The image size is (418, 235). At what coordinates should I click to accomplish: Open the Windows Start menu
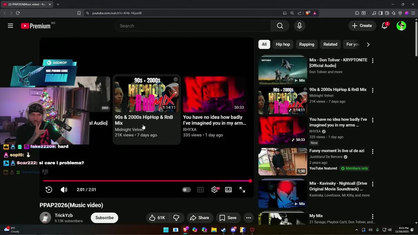pos(166,230)
